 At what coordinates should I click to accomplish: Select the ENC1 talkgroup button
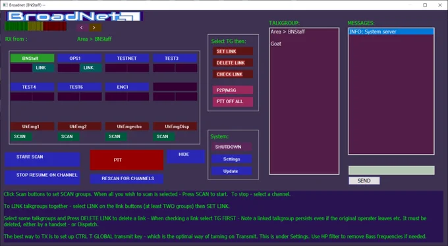tap(127, 87)
